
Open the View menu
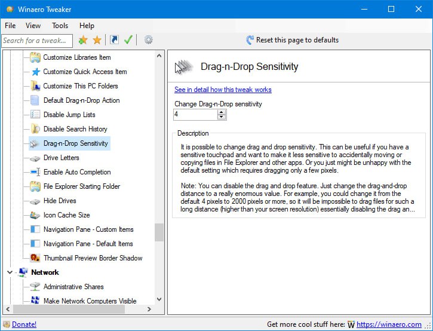(33, 26)
